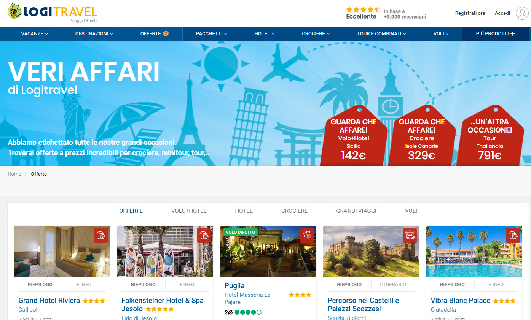Open the user profile avatar icon
This screenshot has height=320, width=531.
[x=522, y=13]
